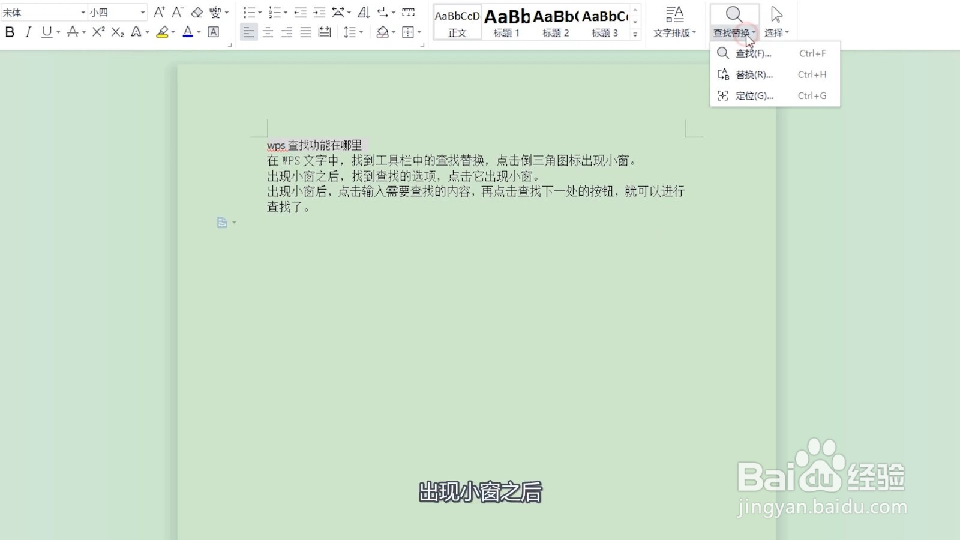Click the paragraph line starting 出现小窗之后

pos(404,176)
